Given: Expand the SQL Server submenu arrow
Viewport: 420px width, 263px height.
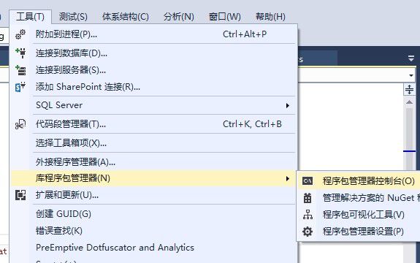Looking at the screenshot, I should pos(287,105).
